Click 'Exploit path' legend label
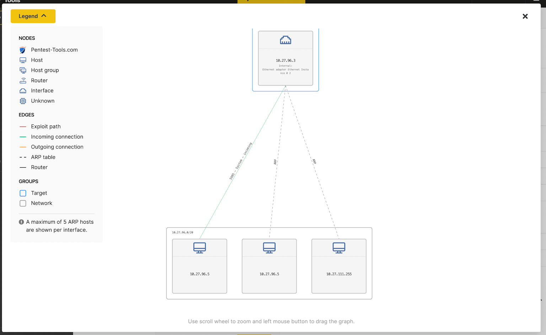This screenshot has width=546, height=335. (46, 127)
